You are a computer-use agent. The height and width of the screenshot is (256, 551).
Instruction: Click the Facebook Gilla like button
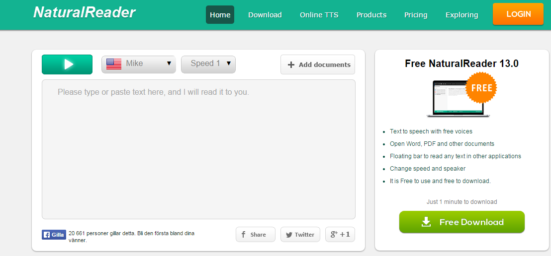pyautogui.click(x=54, y=235)
